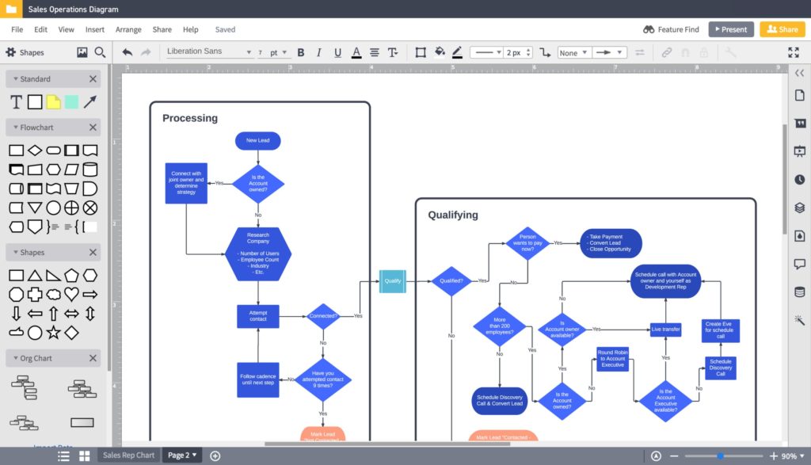Viewport: 811px width, 465px height.
Task: Click the orange Share button
Action: click(782, 29)
